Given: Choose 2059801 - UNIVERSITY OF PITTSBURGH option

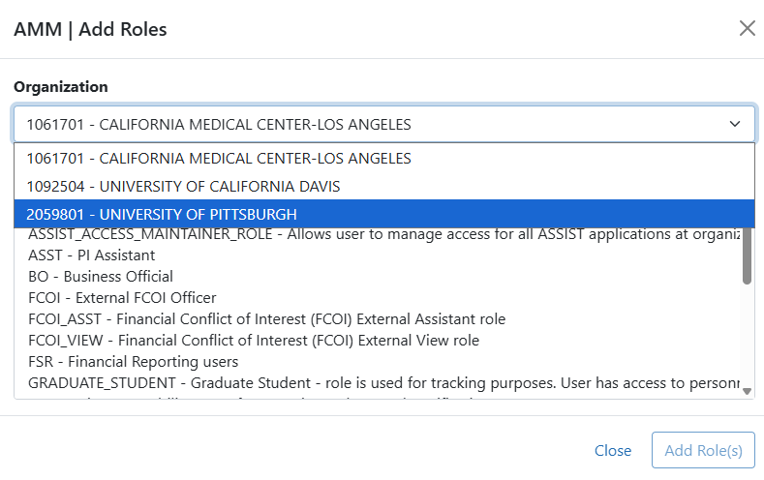Looking at the screenshot, I should click(x=384, y=214).
